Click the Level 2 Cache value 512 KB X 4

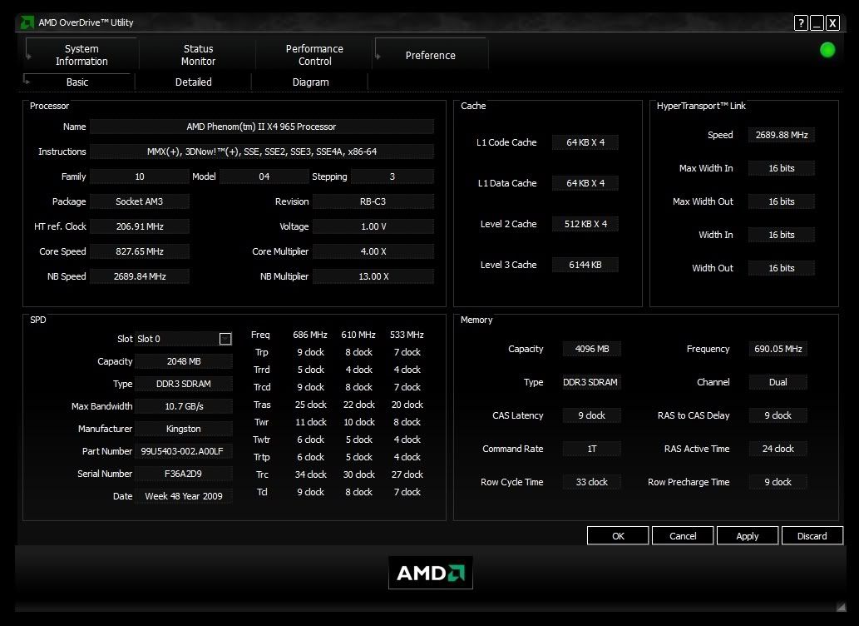(585, 224)
